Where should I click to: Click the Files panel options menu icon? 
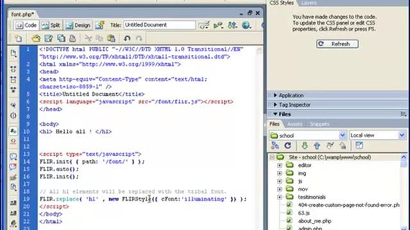click(404, 114)
